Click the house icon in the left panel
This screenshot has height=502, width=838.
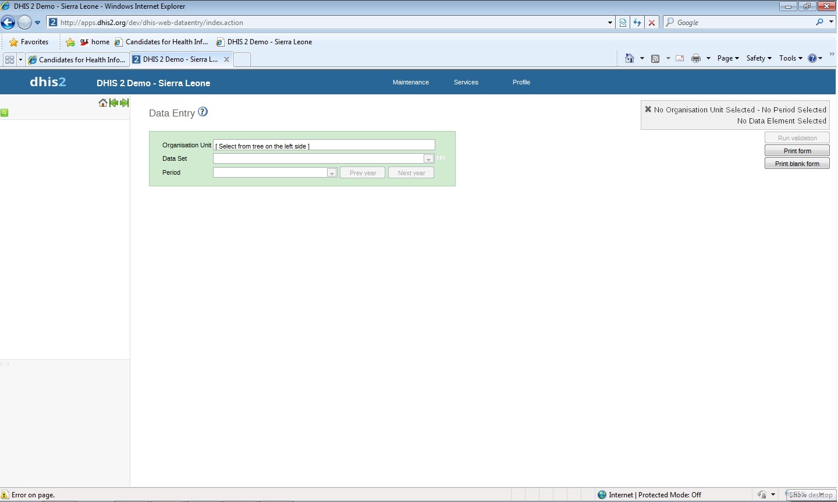(103, 103)
